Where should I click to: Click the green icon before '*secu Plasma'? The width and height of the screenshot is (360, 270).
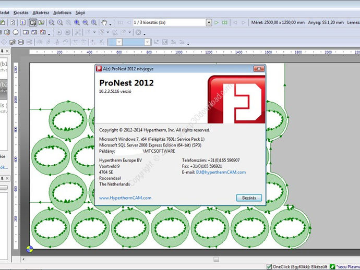(x=332, y=267)
